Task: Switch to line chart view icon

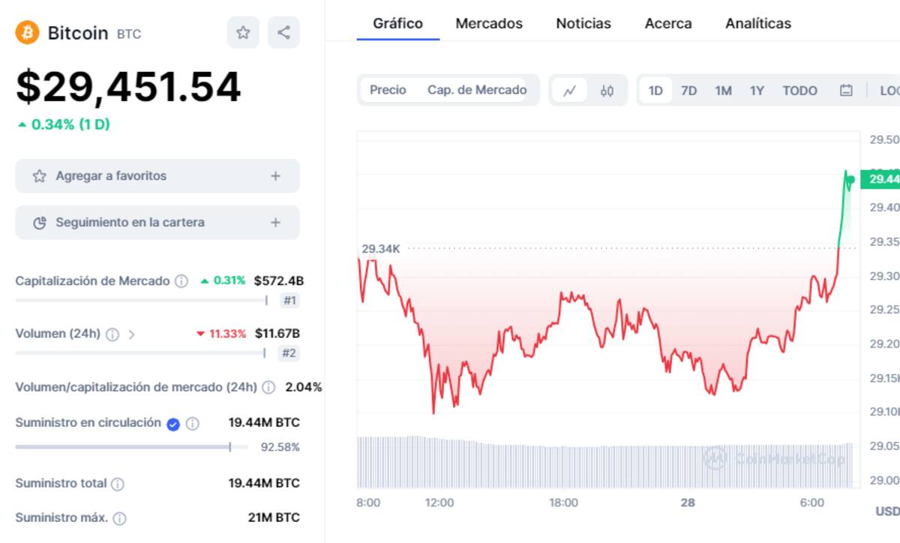Action: 569,91
